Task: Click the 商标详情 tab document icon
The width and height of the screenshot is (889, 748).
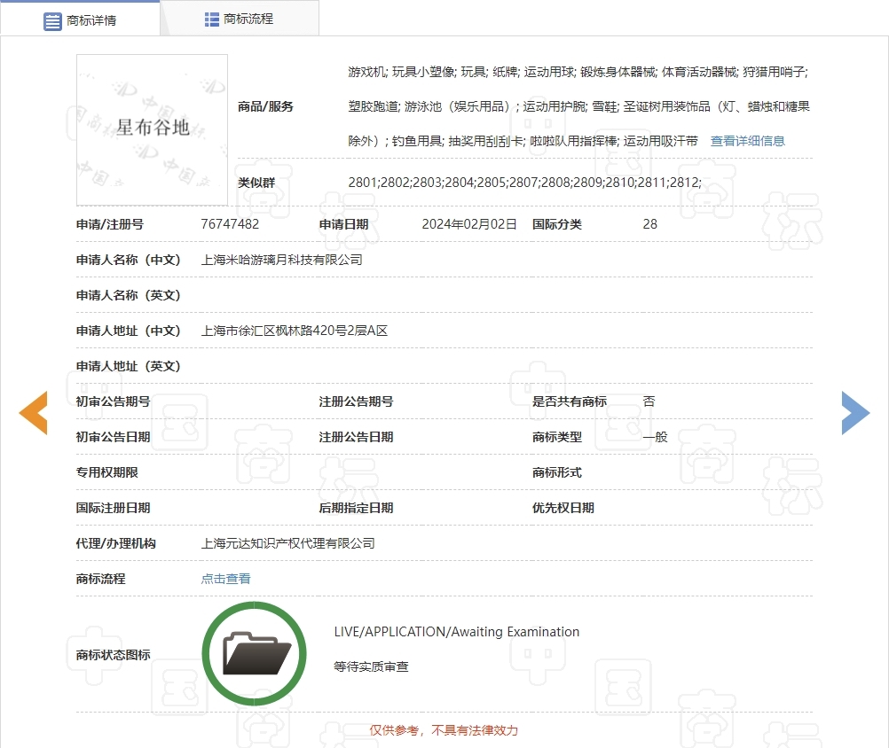Action: (x=52, y=20)
